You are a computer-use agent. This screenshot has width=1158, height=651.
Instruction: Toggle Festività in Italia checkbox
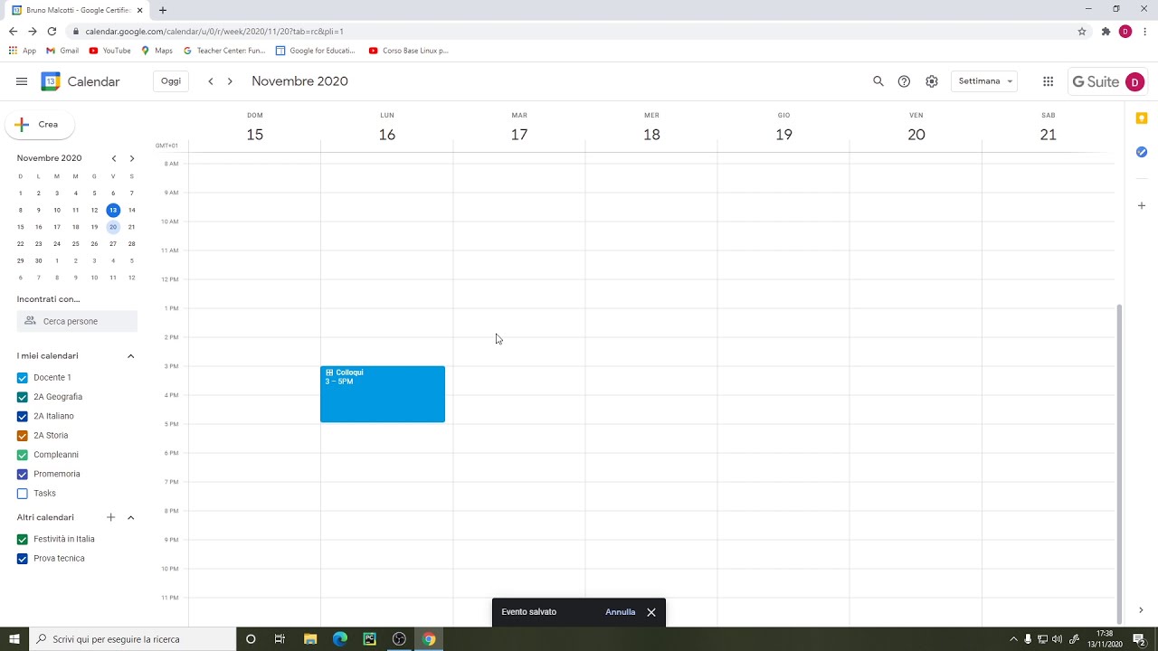pyautogui.click(x=23, y=539)
